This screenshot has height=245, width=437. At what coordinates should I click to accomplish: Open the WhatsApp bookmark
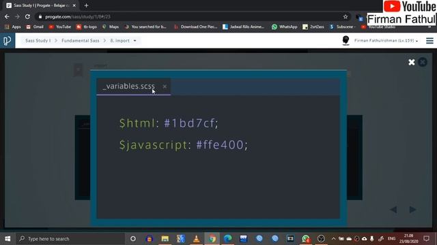pos(285,27)
